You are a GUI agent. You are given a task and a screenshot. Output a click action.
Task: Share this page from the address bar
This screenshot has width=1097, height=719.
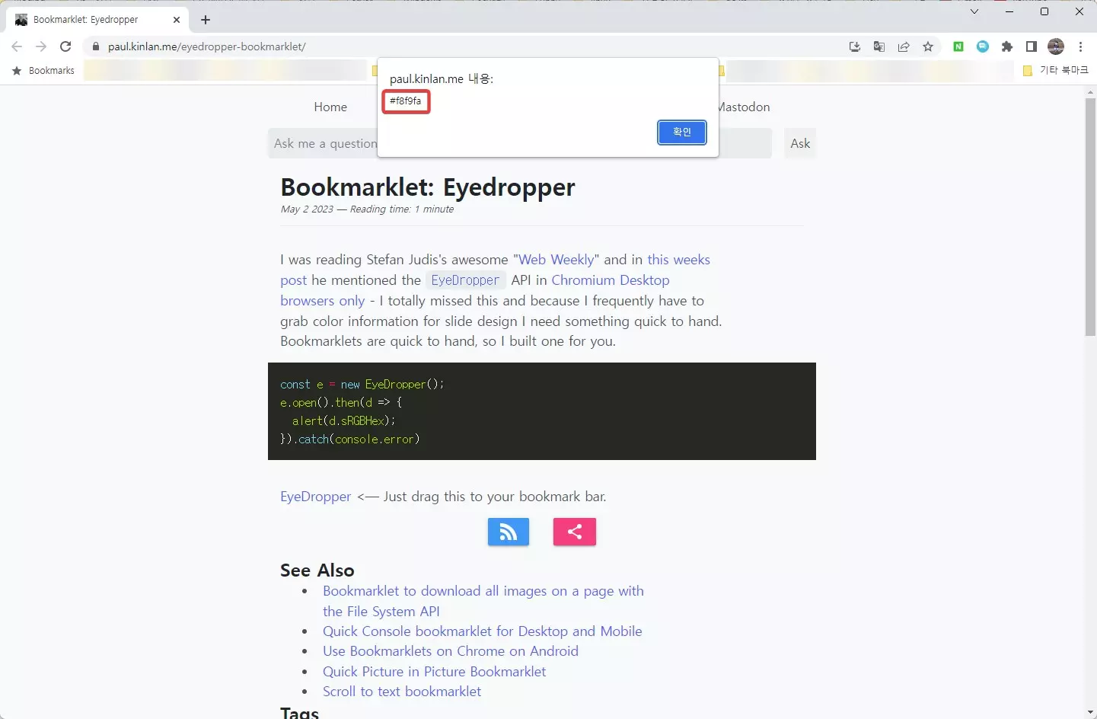pyautogui.click(x=904, y=46)
